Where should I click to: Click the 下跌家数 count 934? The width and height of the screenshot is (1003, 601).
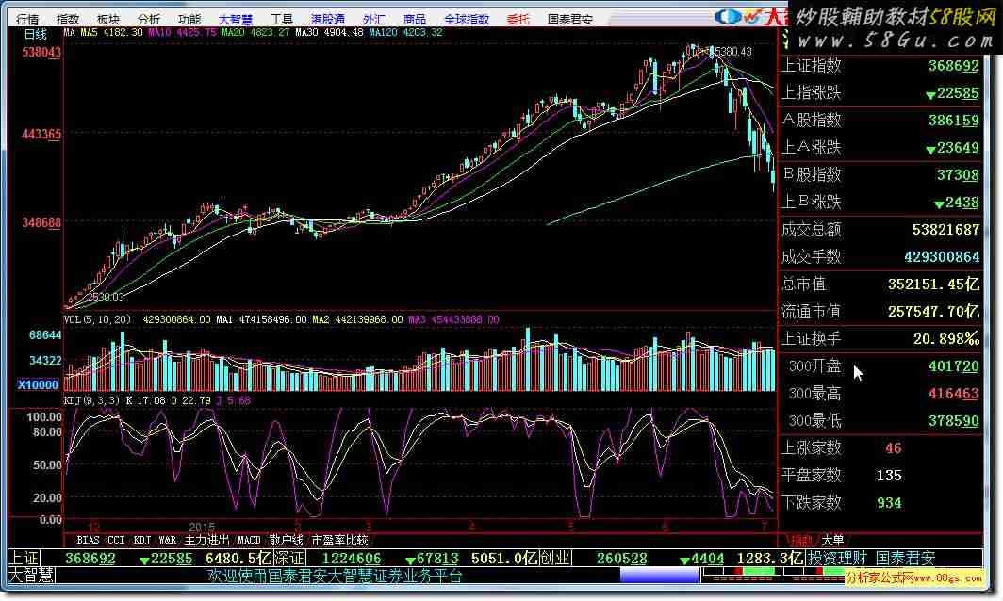(889, 502)
